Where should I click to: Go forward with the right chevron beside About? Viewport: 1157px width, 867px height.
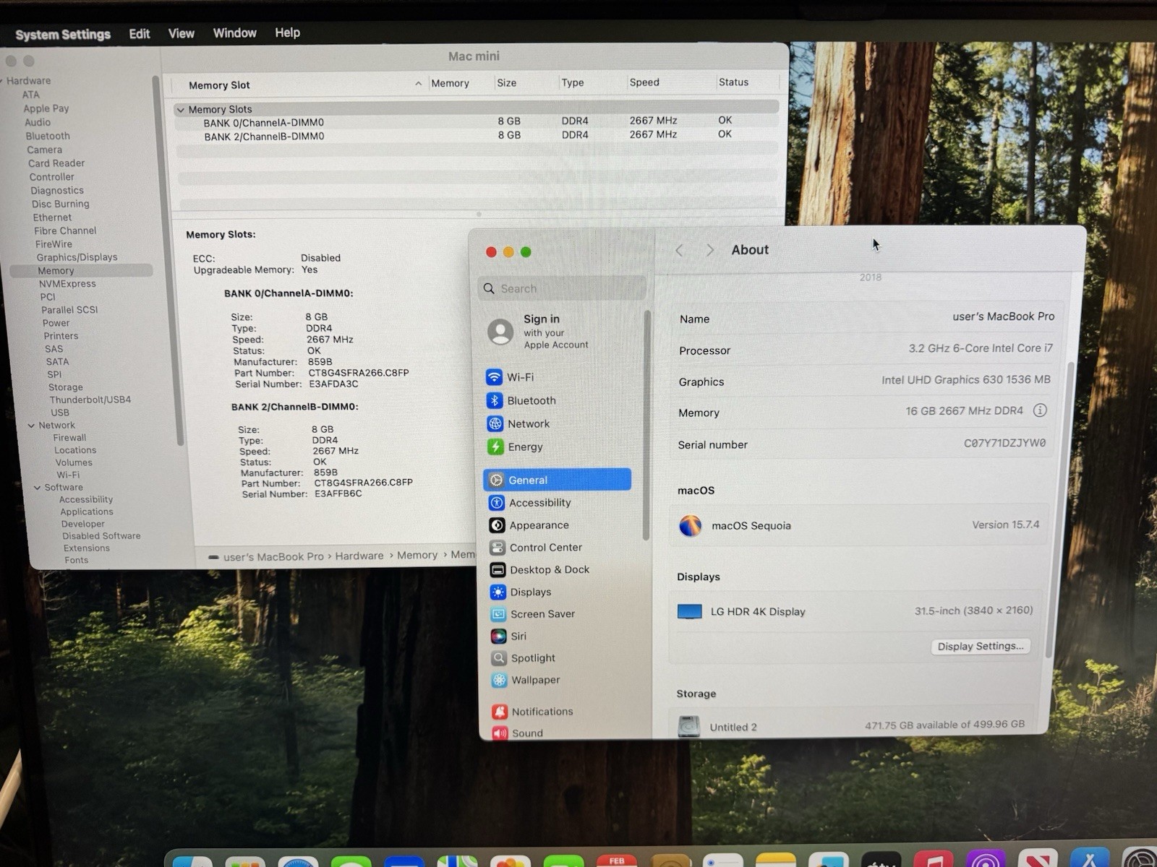click(x=710, y=250)
